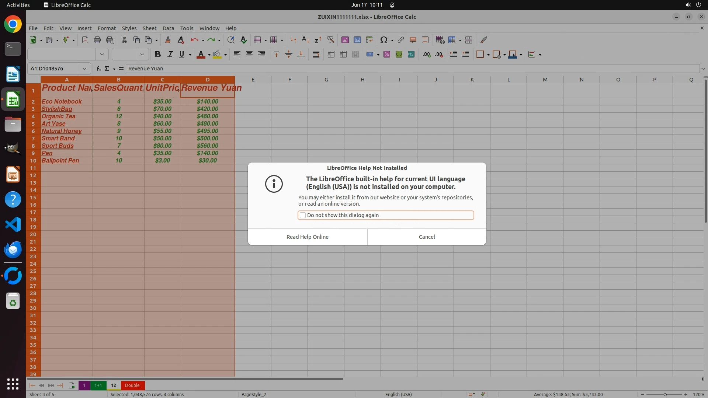Click the Clone Formatting paintbrush icon
The image size is (708, 398).
(168, 40)
